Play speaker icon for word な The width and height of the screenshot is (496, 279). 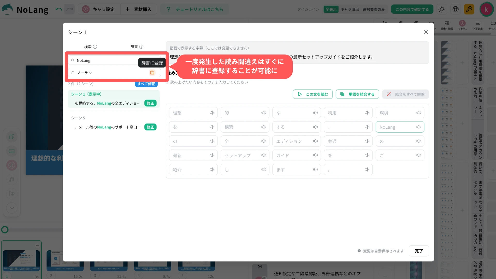click(315, 113)
